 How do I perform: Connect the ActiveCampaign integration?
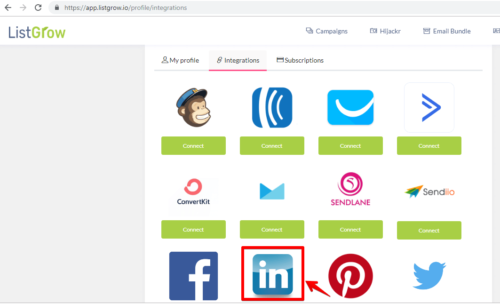click(429, 146)
